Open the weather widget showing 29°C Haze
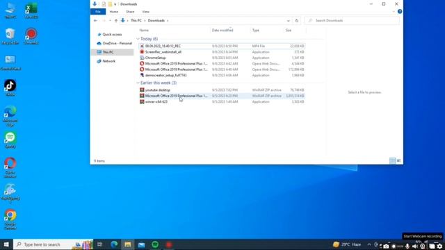445x250 pixels. [347, 244]
